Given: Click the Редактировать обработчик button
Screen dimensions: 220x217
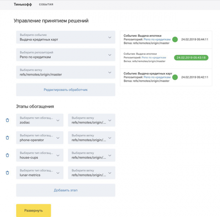Looking at the screenshot, I should [65, 89].
